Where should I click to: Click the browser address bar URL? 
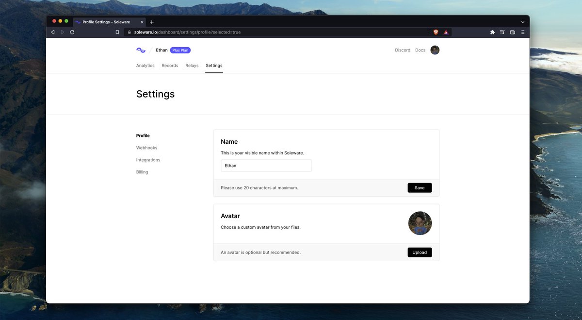tap(187, 32)
